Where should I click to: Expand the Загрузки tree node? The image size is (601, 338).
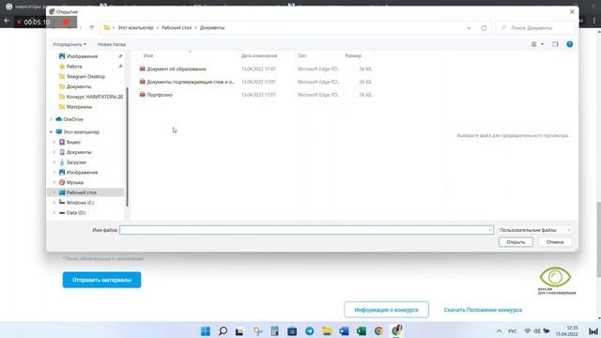pos(54,162)
